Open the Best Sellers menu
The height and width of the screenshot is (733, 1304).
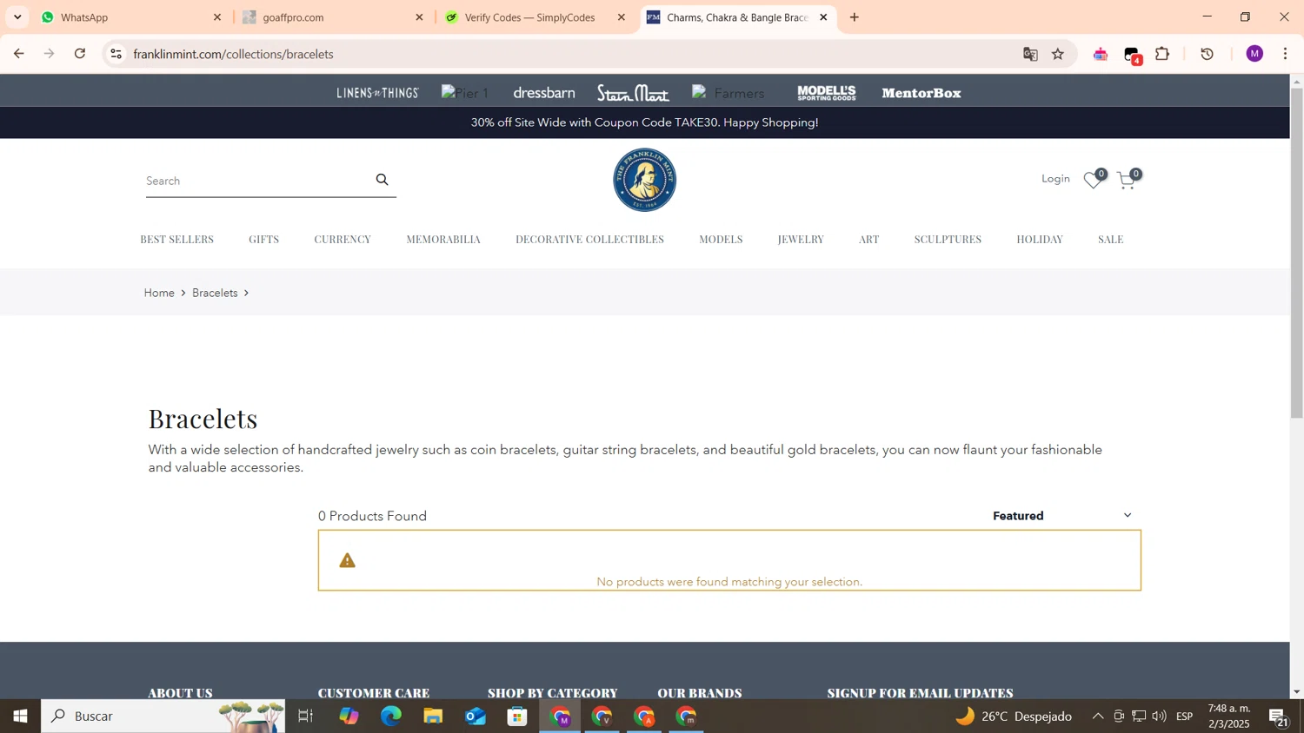pyautogui.click(x=176, y=240)
